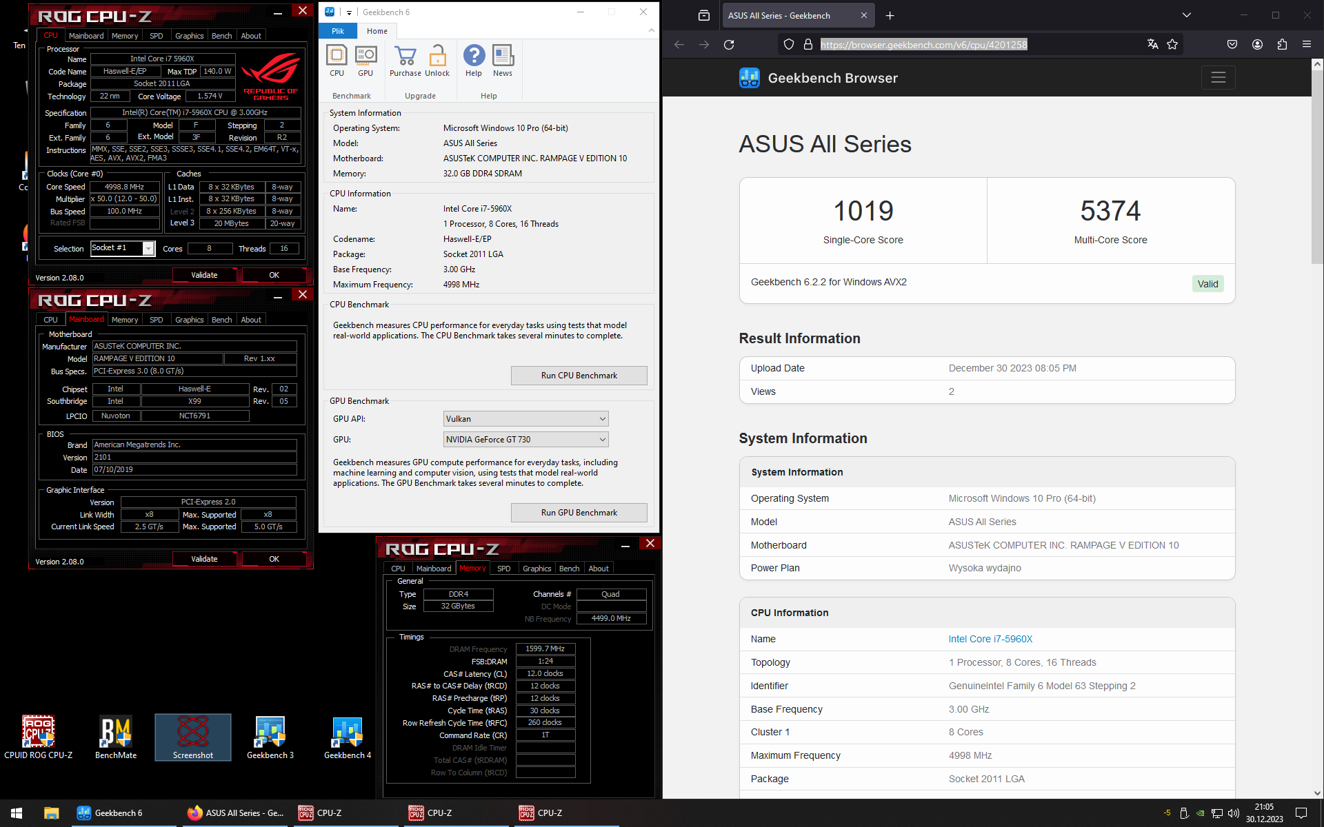Open Bench tab in the Memory CPU-Z window
Image resolution: width=1324 pixels, height=827 pixels.
click(569, 569)
